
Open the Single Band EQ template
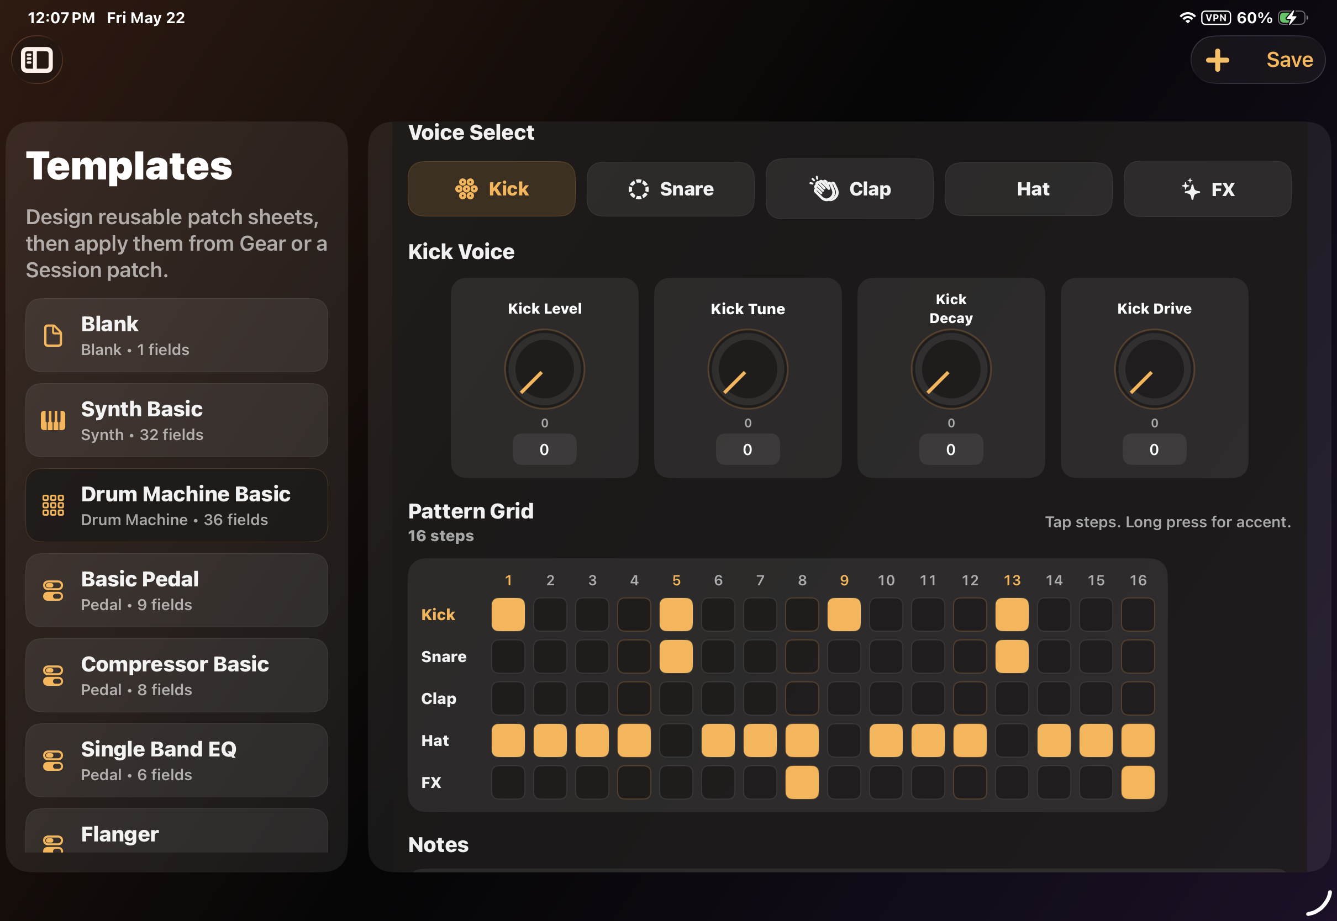(177, 760)
